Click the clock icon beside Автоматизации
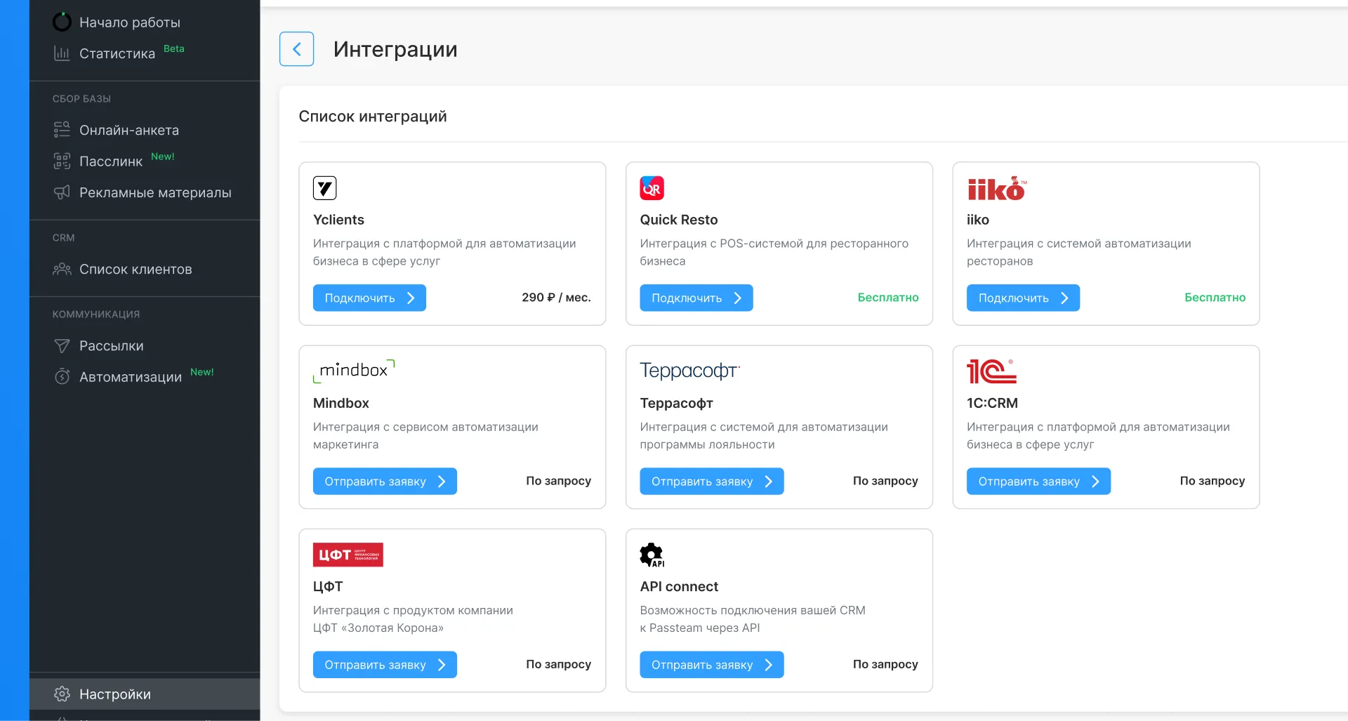Screen dimensions: 1348x721 click(x=61, y=376)
